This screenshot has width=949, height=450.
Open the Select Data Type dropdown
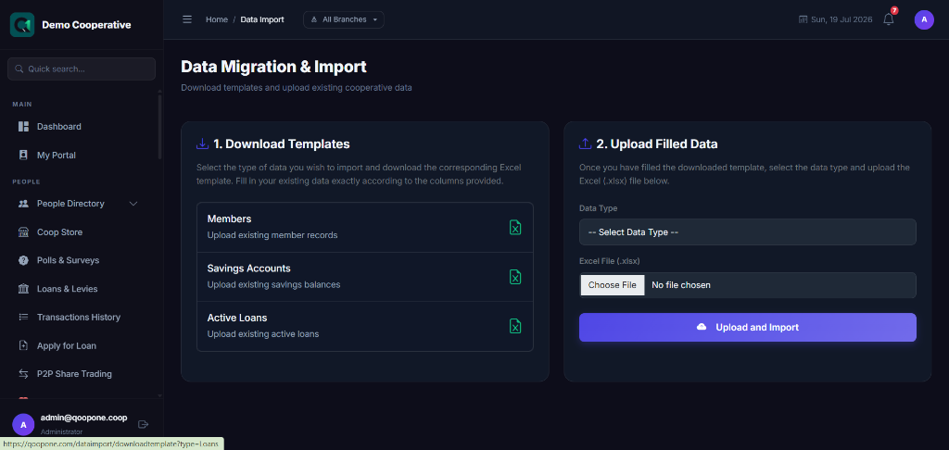(x=748, y=232)
